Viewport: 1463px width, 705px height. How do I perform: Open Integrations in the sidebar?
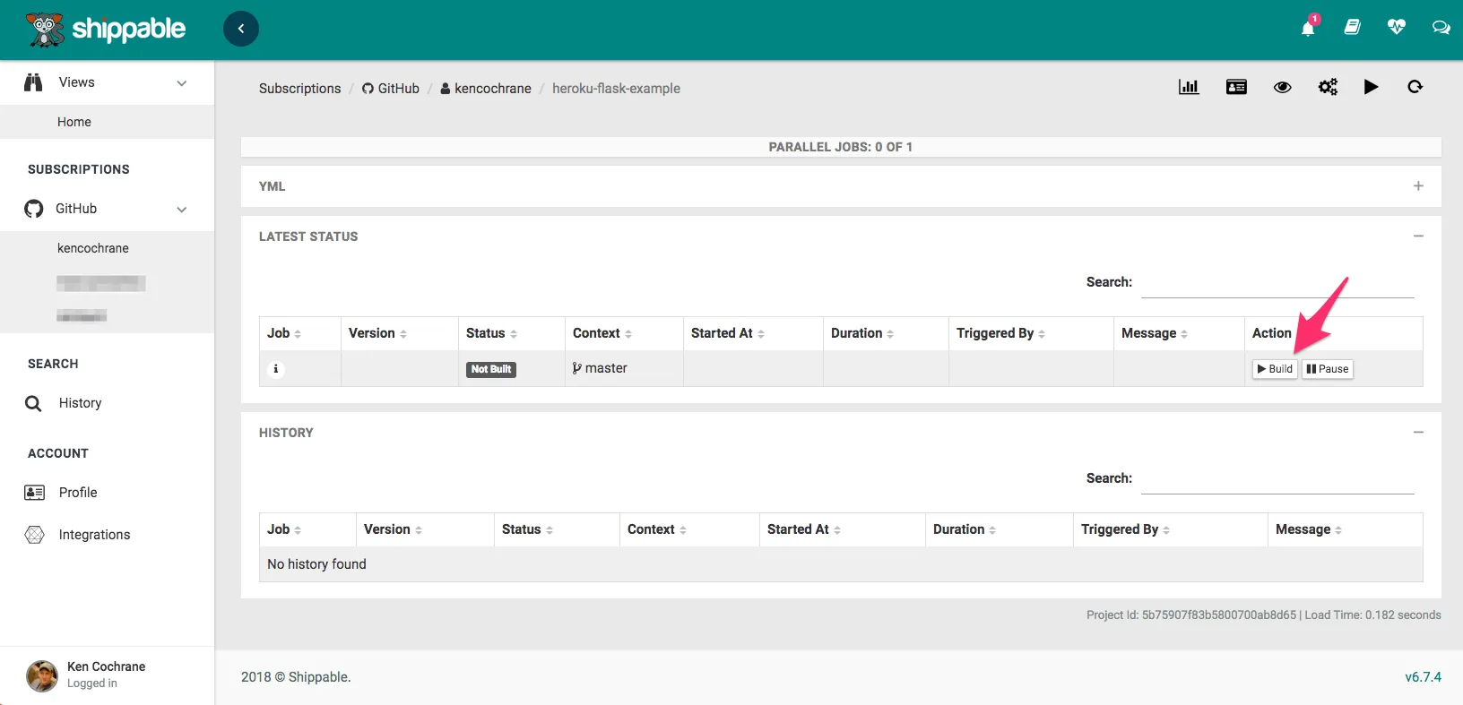pos(94,535)
